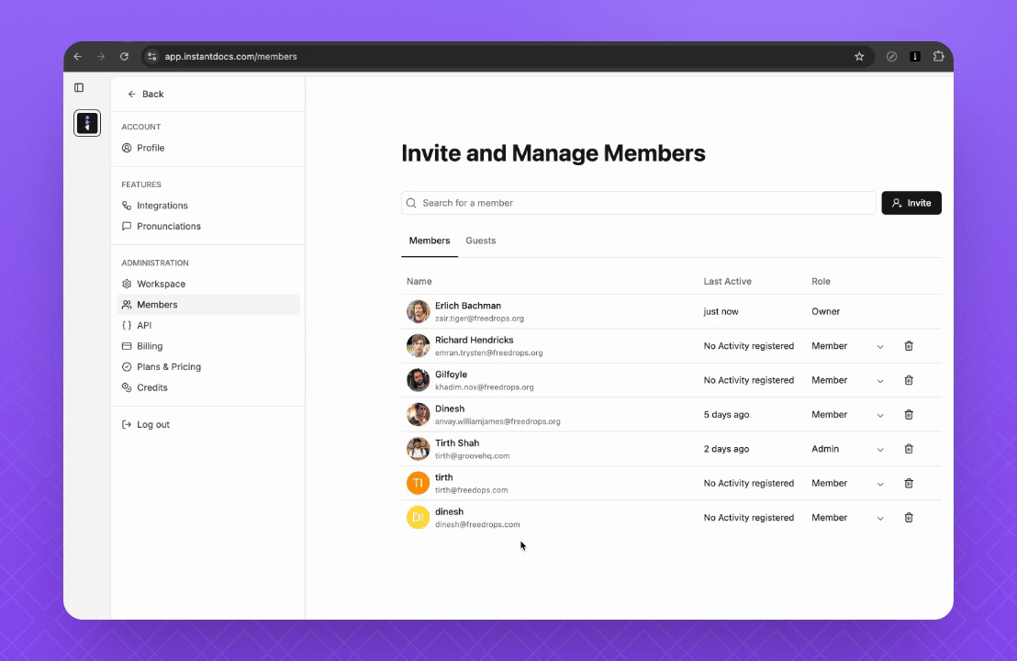Click the InstantDocs workspace logo icon
Image resolution: width=1017 pixels, height=661 pixels.
pyautogui.click(x=87, y=123)
